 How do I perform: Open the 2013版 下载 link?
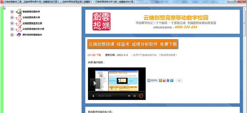point(94,55)
